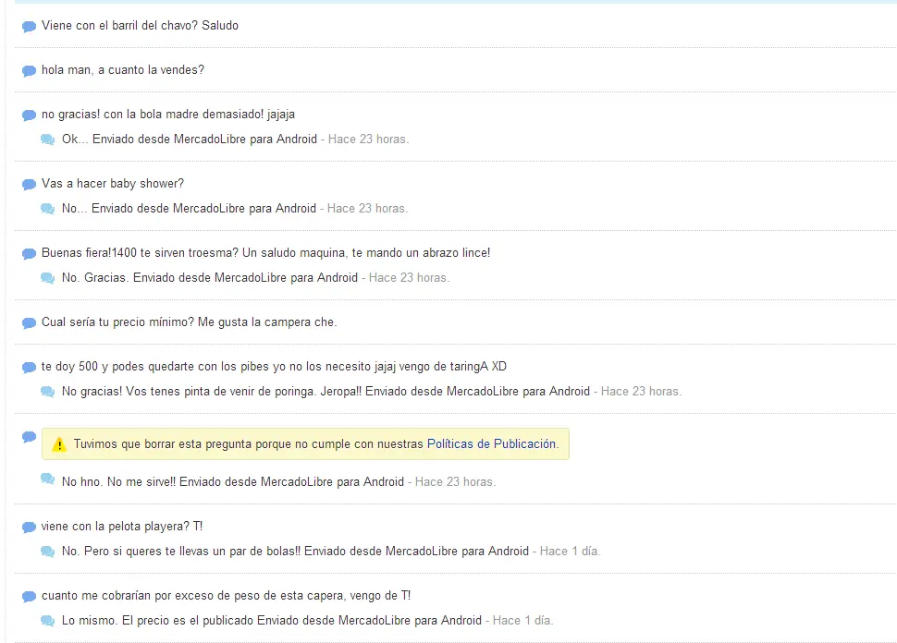Viewport: 897px width, 643px height.
Task: Click the reply icon next to "No hno." answer
Action: pyautogui.click(x=47, y=479)
